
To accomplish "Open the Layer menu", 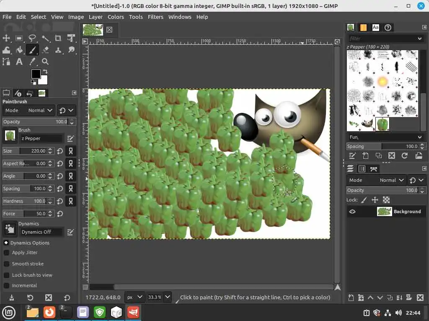I will coord(96,17).
